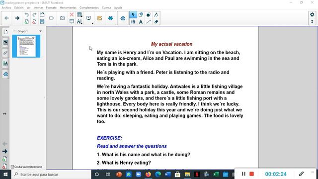Click the recorder pen annotation icon
318x179 pixels.
[301, 174]
